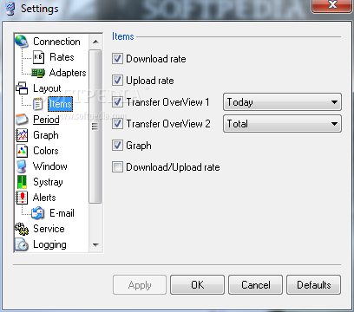
Task: Disable the Graph item checkbox
Action: click(117, 146)
